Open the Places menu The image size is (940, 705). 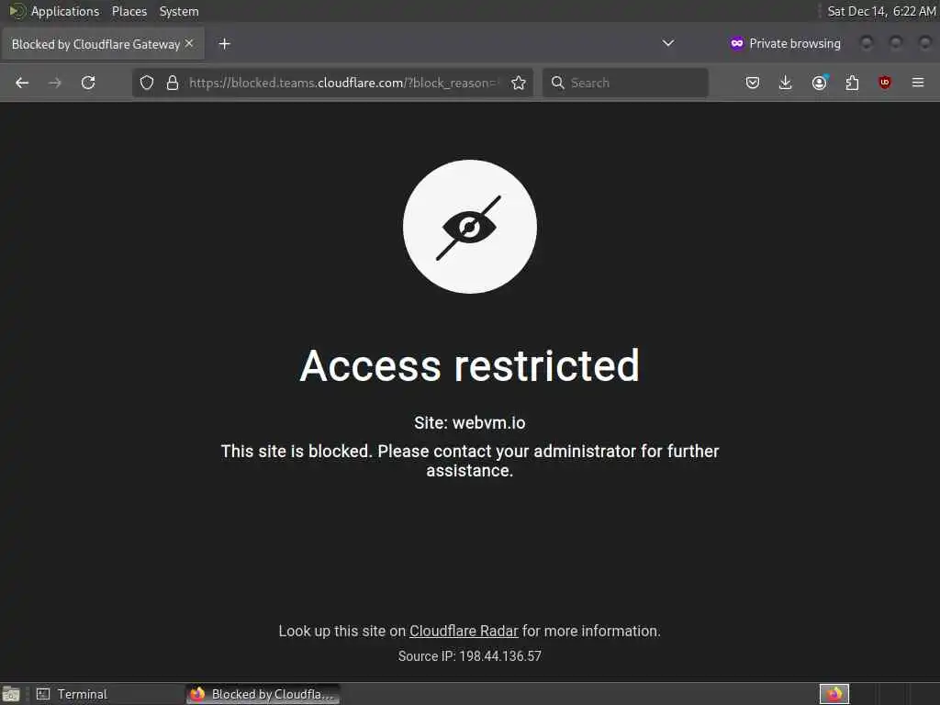[x=129, y=11]
